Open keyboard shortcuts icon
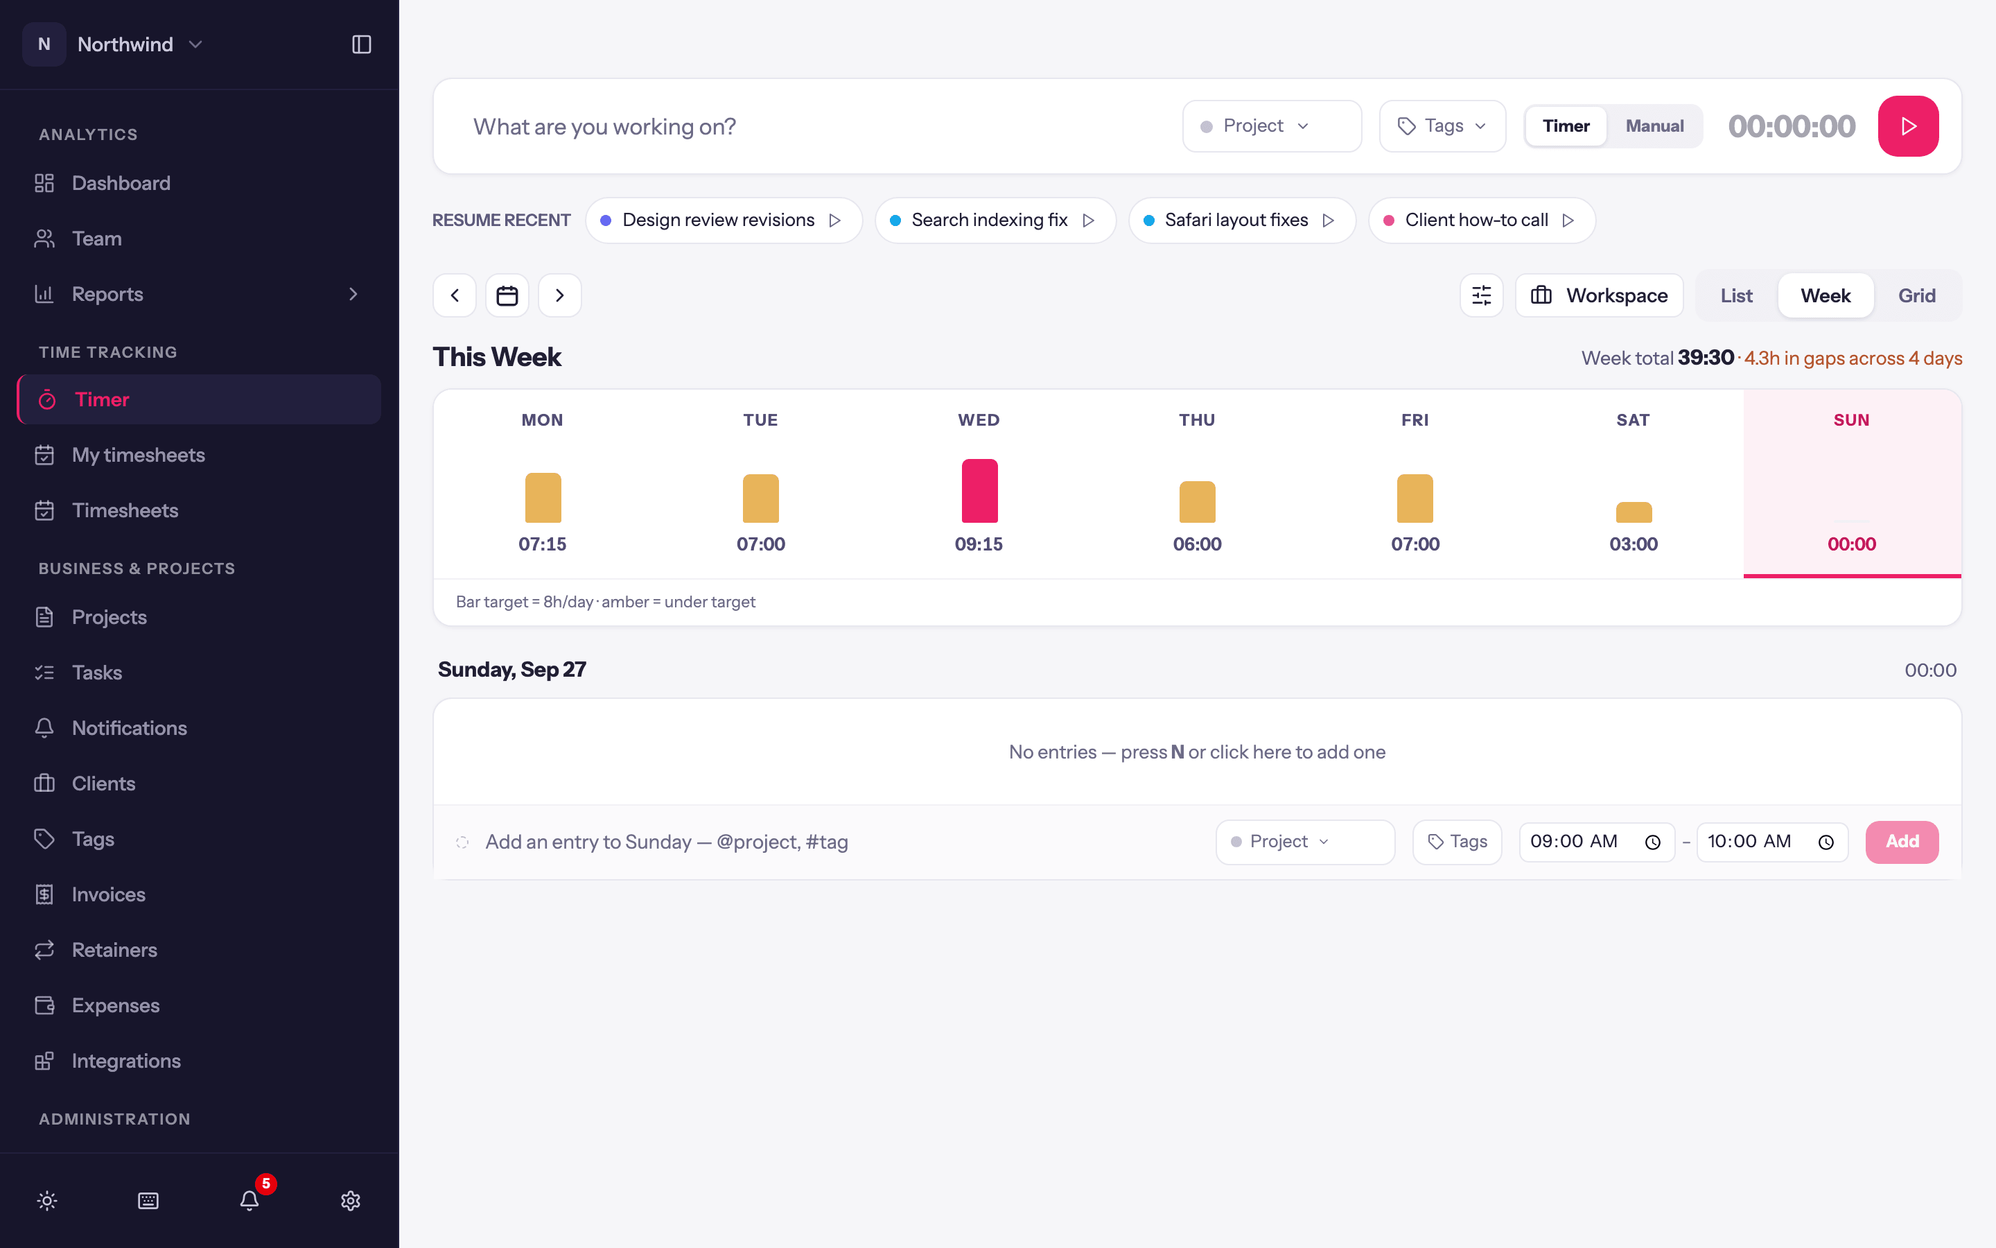Image resolution: width=1996 pixels, height=1248 pixels. pos(148,1200)
